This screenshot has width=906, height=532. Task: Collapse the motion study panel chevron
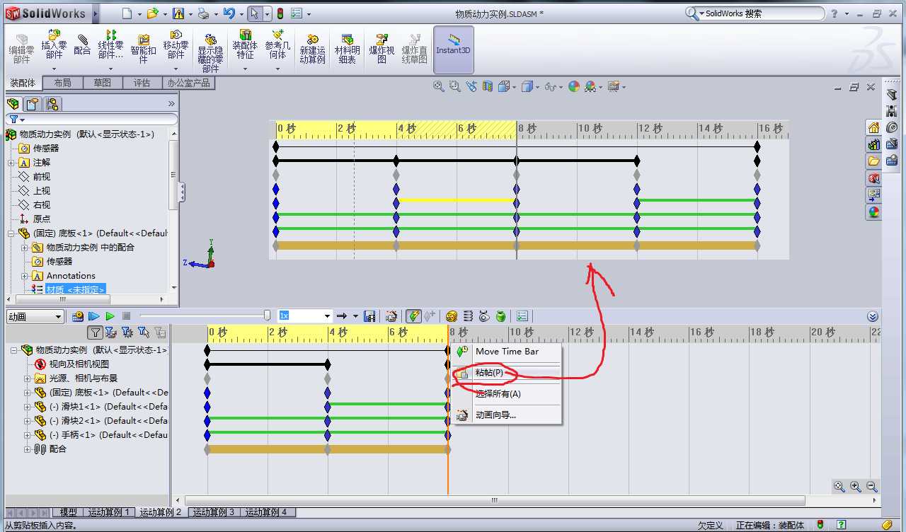click(x=873, y=316)
